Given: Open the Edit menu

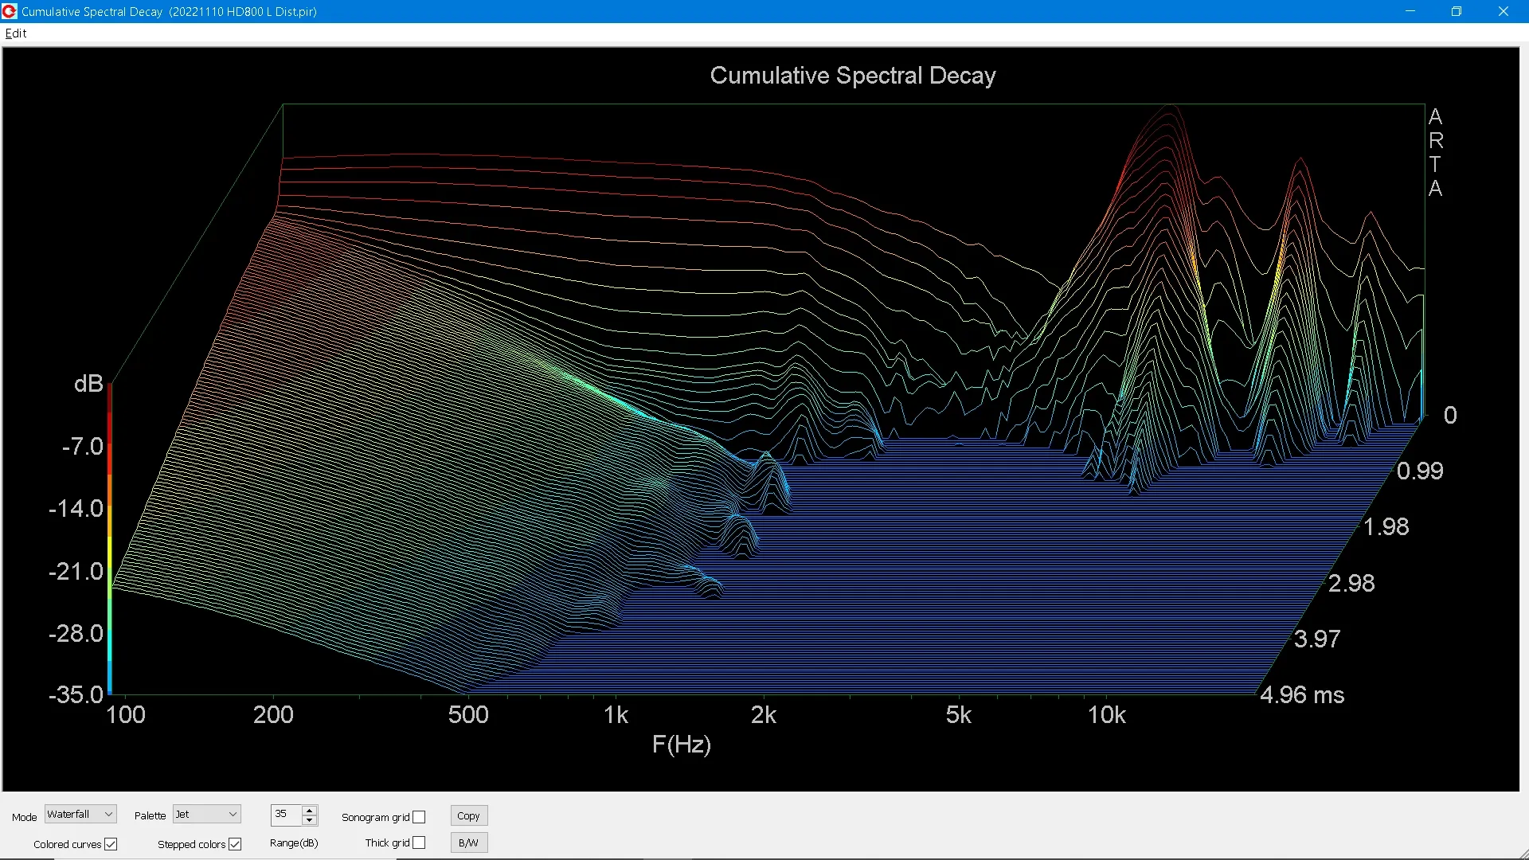Looking at the screenshot, I should pyautogui.click(x=16, y=33).
